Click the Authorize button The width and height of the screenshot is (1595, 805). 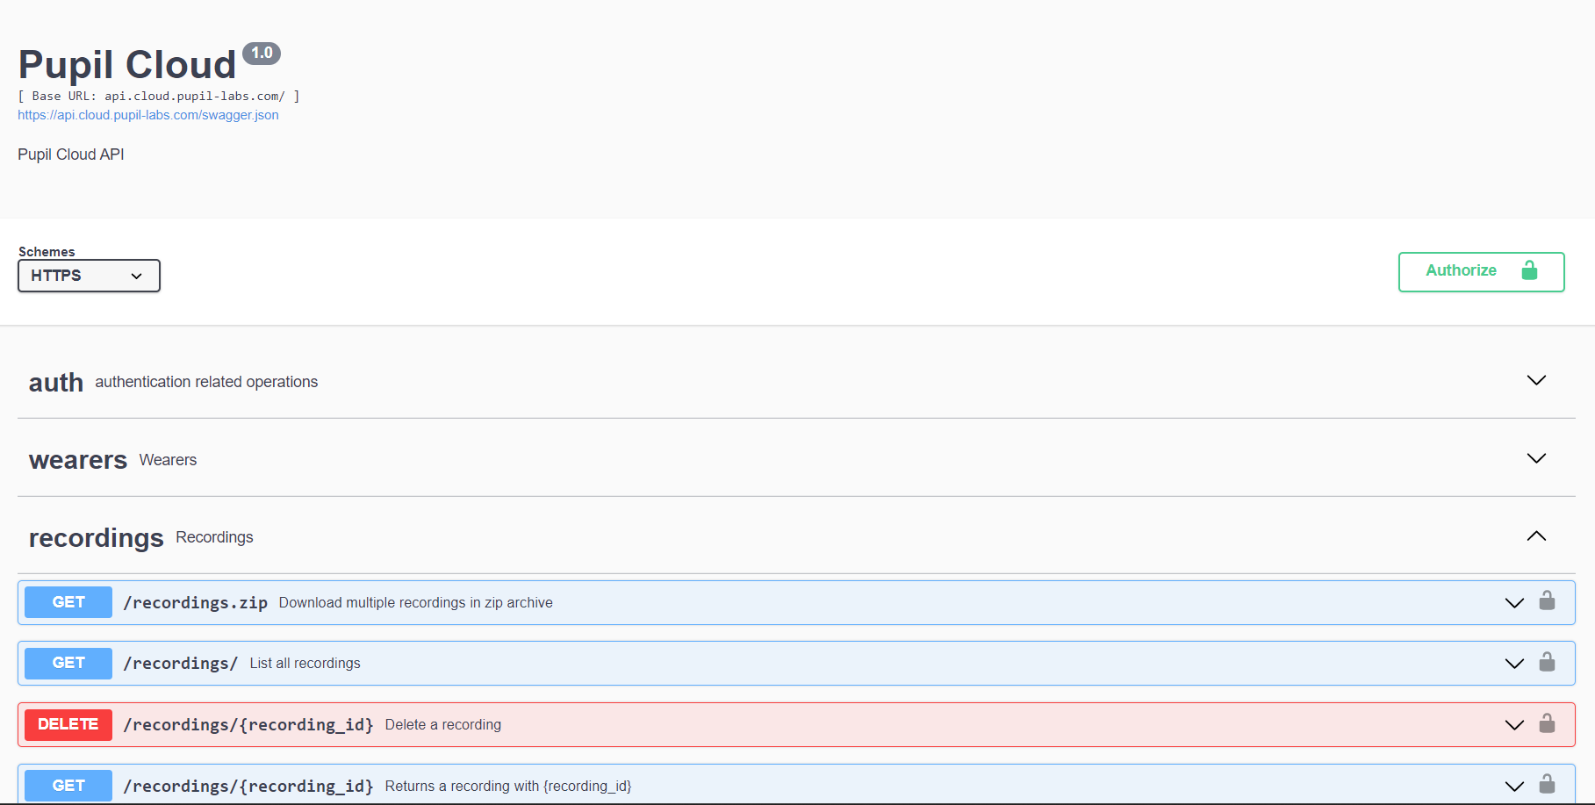[1481, 271]
